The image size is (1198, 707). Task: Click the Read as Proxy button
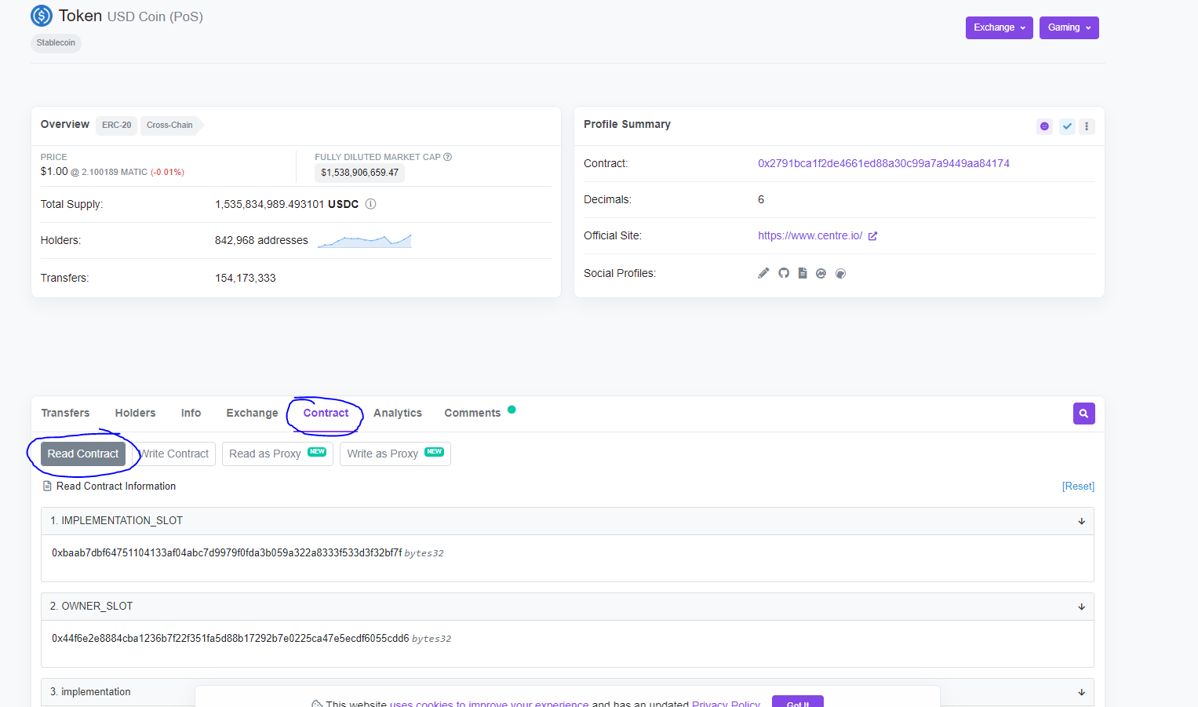[278, 454]
